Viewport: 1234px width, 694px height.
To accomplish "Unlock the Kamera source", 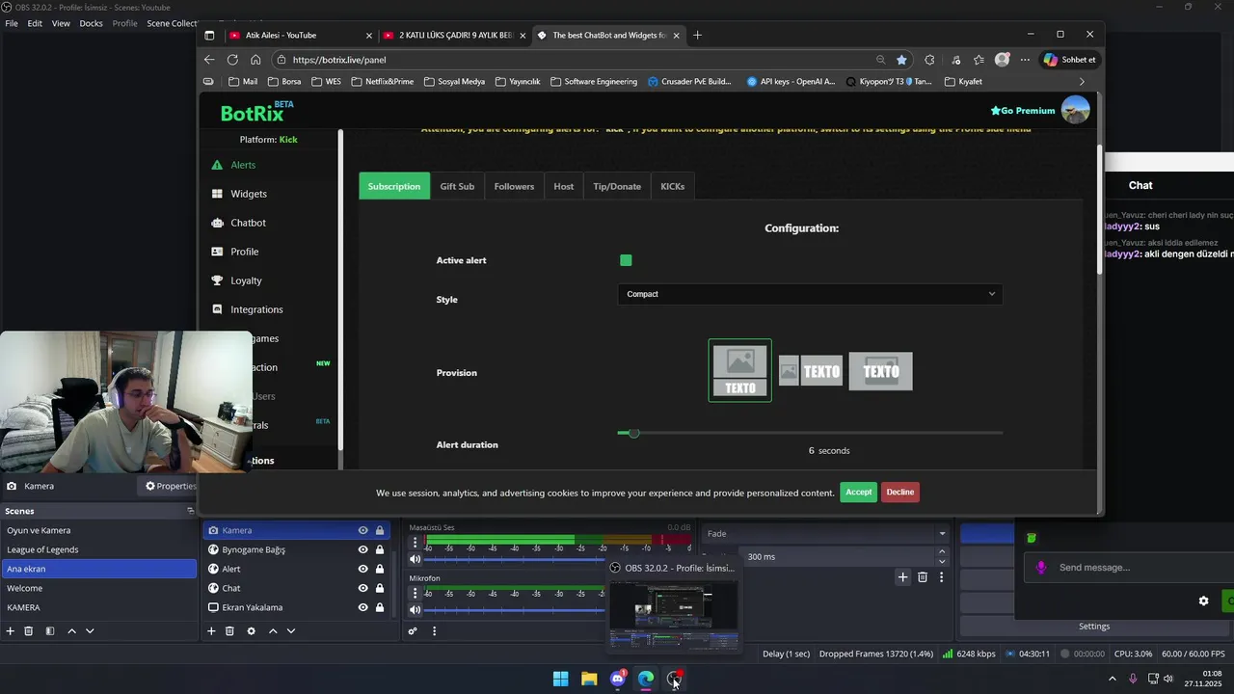I will (380, 530).
